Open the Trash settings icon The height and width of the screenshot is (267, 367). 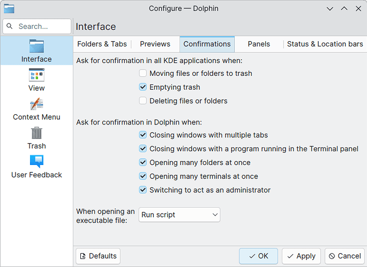36,132
